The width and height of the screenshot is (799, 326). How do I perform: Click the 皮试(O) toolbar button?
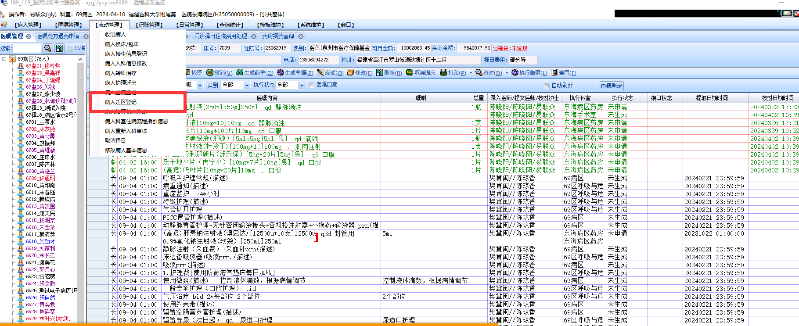click(x=330, y=72)
